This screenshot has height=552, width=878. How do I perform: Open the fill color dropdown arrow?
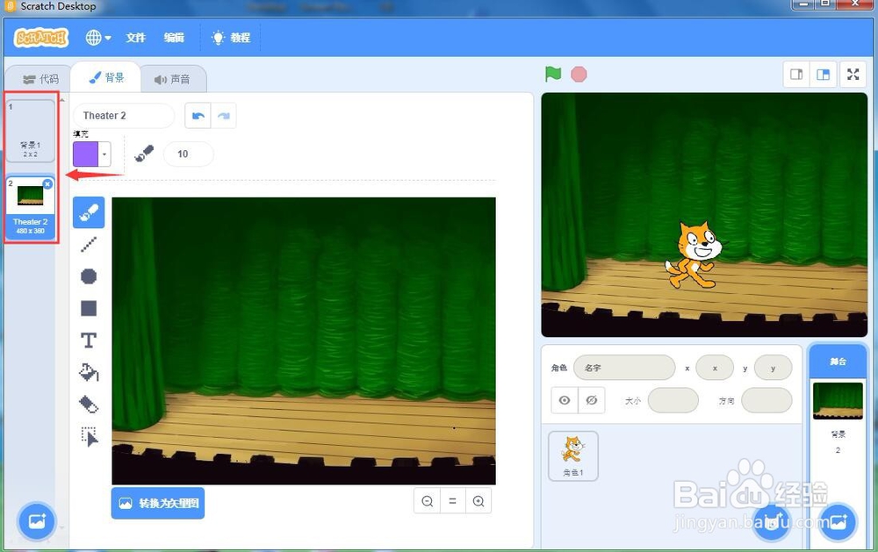(104, 154)
